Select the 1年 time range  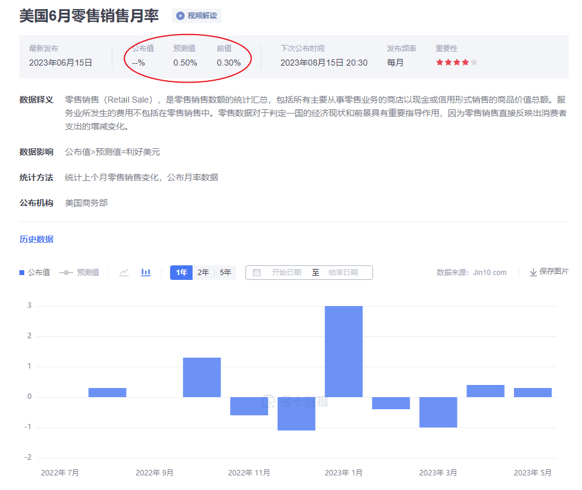click(181, 273)
